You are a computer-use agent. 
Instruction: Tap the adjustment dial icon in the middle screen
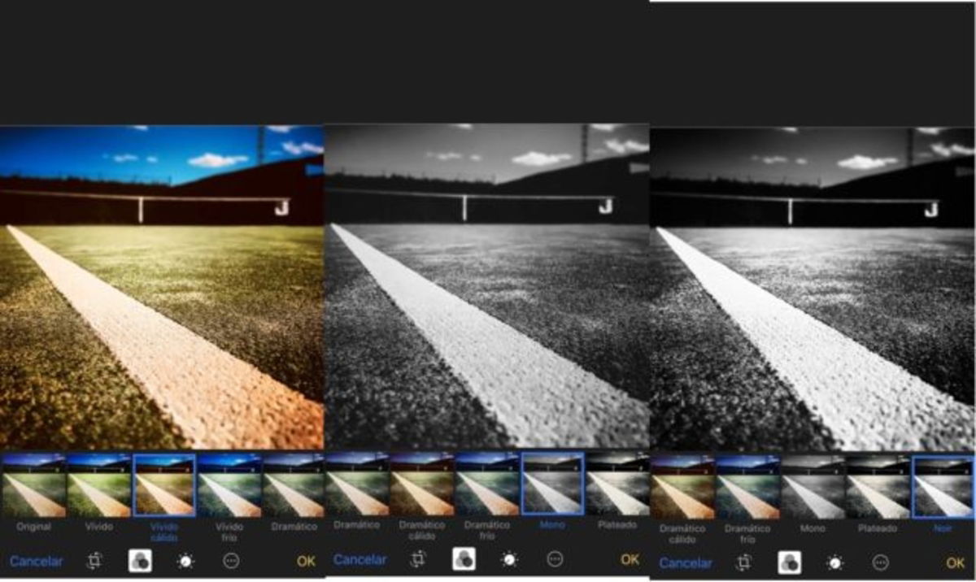pos(510,559)
